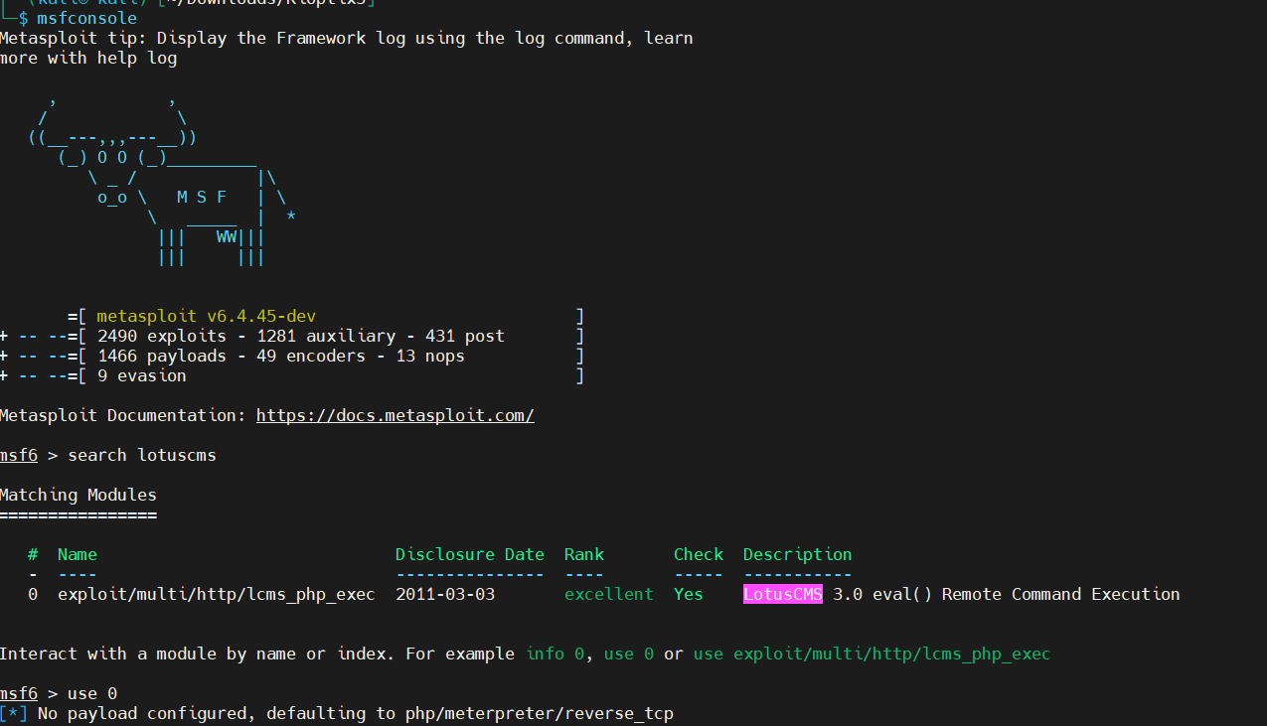1267x726 pixels.
Task: Click 'Metasploit tip' text line
Action: click(x=347, y=38)
